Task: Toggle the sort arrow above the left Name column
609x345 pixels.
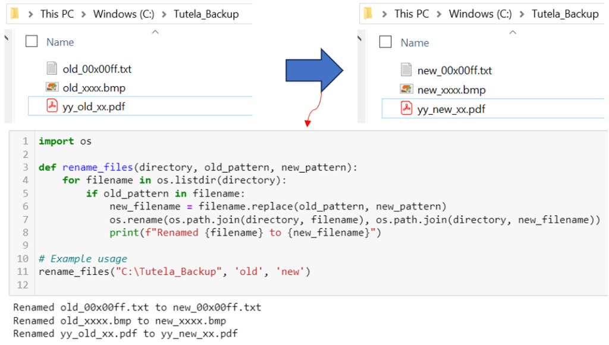Action: (x=155, y=32)
